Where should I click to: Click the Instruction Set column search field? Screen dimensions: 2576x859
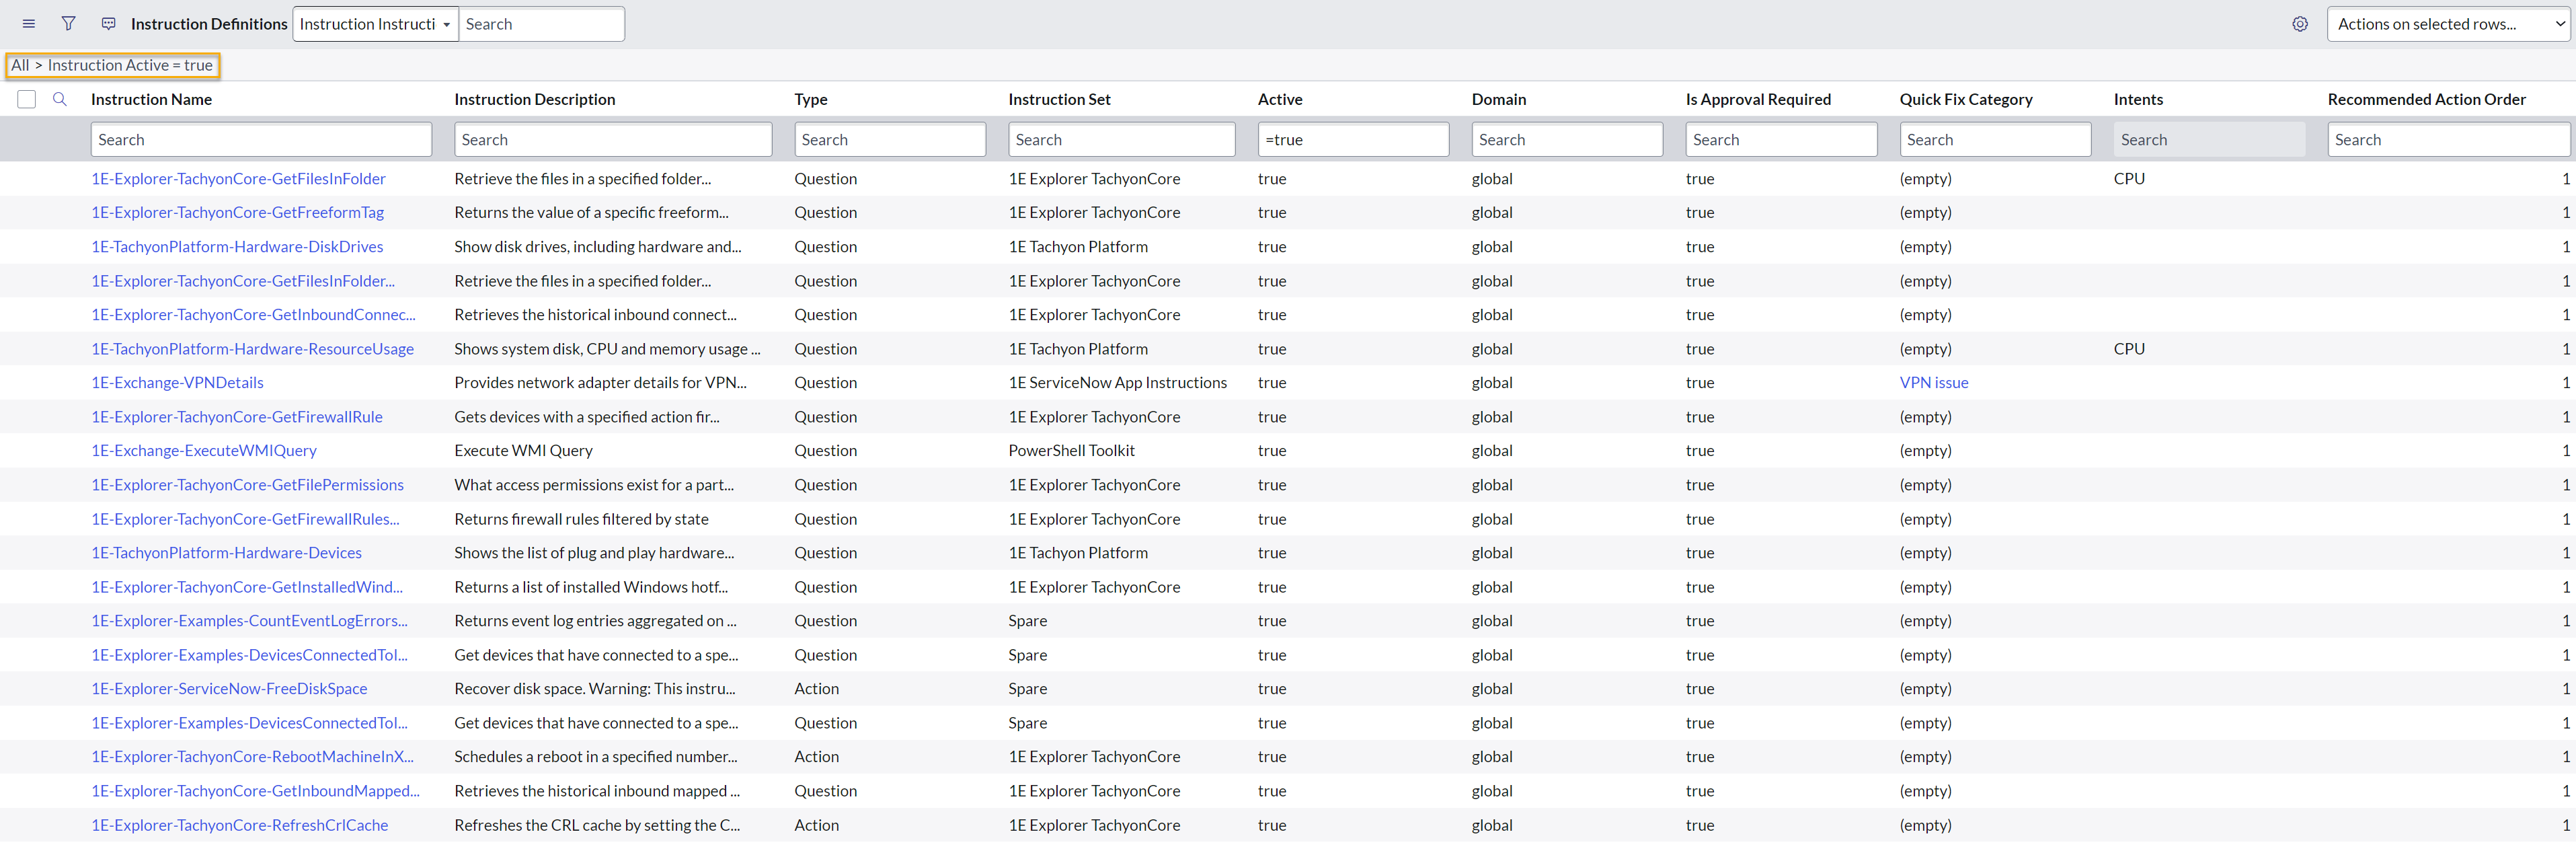pos(1121,140)
